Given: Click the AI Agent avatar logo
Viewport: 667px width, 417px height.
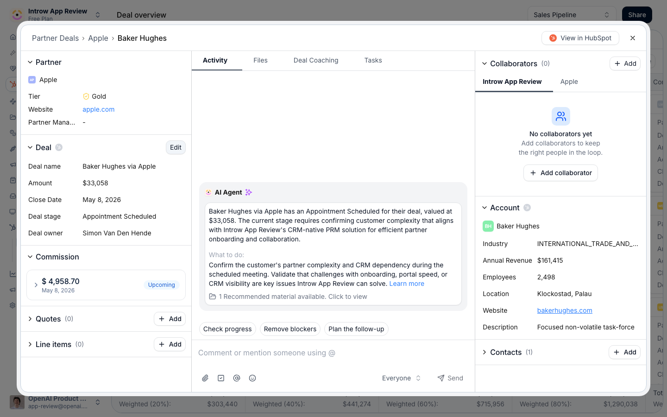Looking at the screenshot, I should (208, 192).
